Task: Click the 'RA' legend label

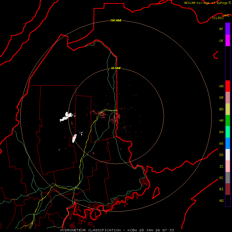Action: (x=221, y=132)
